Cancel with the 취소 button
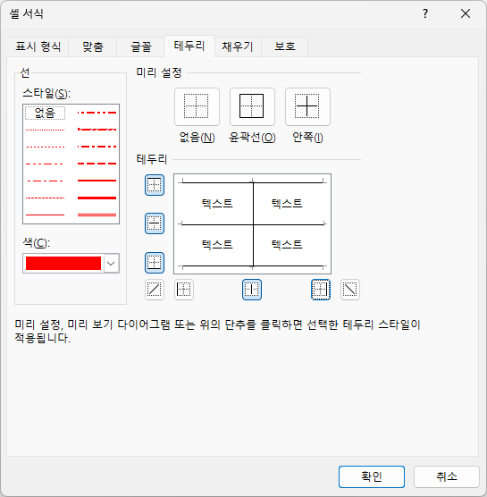This screenshot has width=487, height=497. (447, 476)
